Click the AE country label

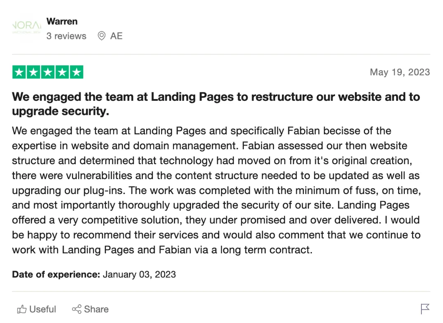pos(116,36)
